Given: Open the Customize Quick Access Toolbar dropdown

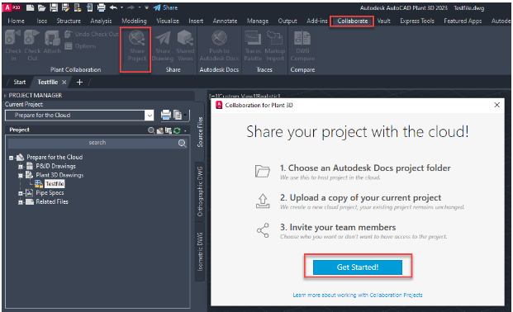Looking at the screenshot, I should [x=146, y=7].
